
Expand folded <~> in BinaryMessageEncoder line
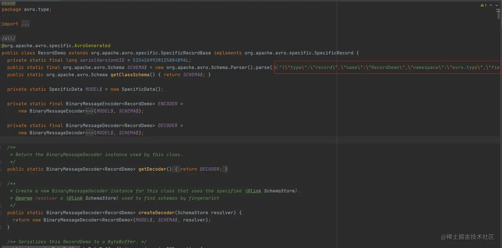coord(90,111)
